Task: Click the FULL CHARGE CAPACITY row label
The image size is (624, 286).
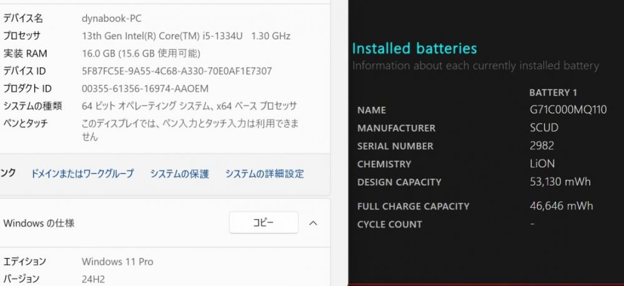Action: [413, 206]
